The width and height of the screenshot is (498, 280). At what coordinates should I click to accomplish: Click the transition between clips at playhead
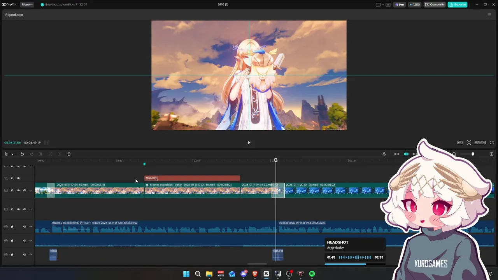[278, 190]
